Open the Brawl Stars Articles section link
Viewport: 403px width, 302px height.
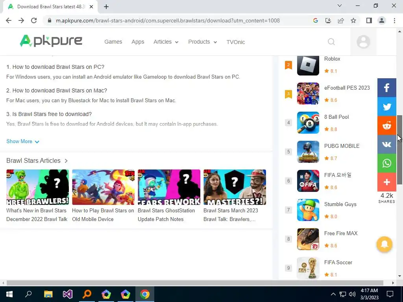pyautogui.click(x=37, y=161)
